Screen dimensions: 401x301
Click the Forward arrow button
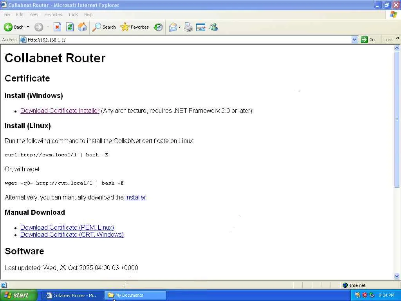tap(39, 27)
